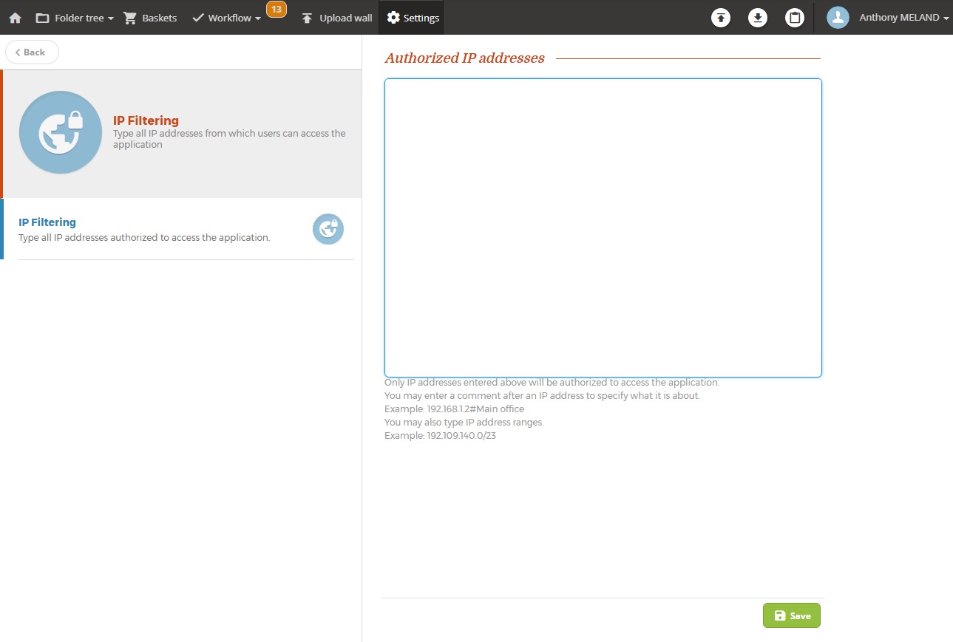The width and height of the screenshot is (953, 642).
Task: Click the Back button
Action: 32,52
